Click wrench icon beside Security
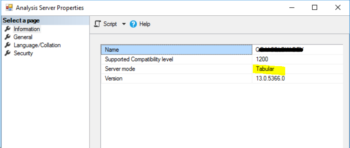The image size is (350, 148). (x=8, y=53)
